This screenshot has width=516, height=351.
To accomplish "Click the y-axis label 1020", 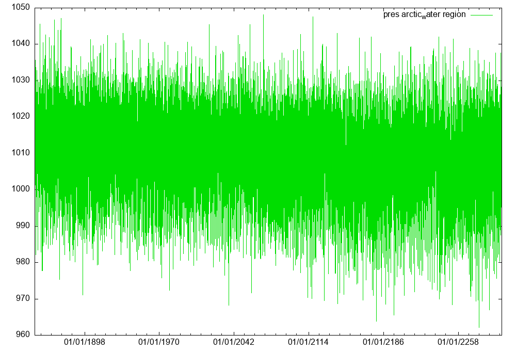I will pos(21,116).
